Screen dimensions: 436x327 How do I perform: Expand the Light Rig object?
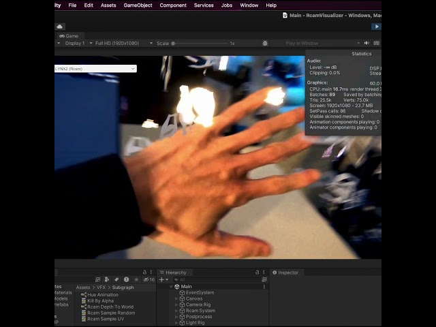point(176,323)
